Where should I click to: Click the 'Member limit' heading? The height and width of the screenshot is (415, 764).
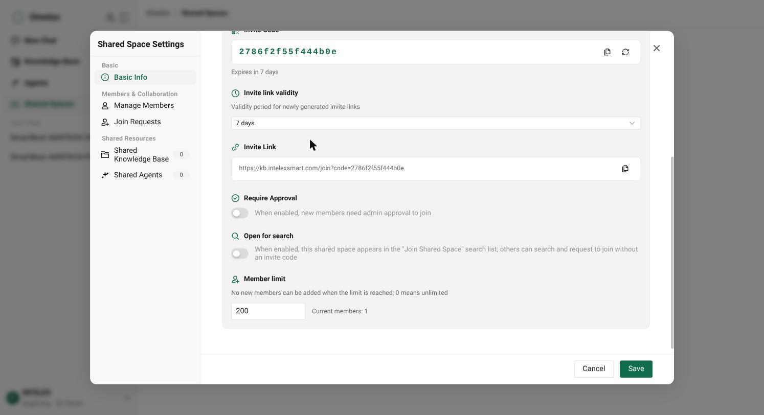[264, 279]
